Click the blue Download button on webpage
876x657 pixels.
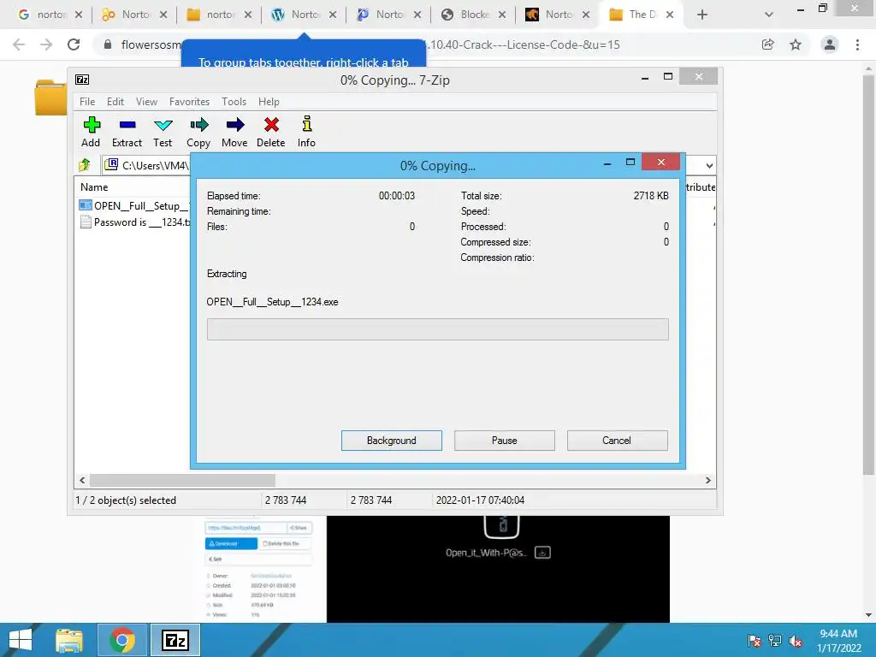coord(231,543)
